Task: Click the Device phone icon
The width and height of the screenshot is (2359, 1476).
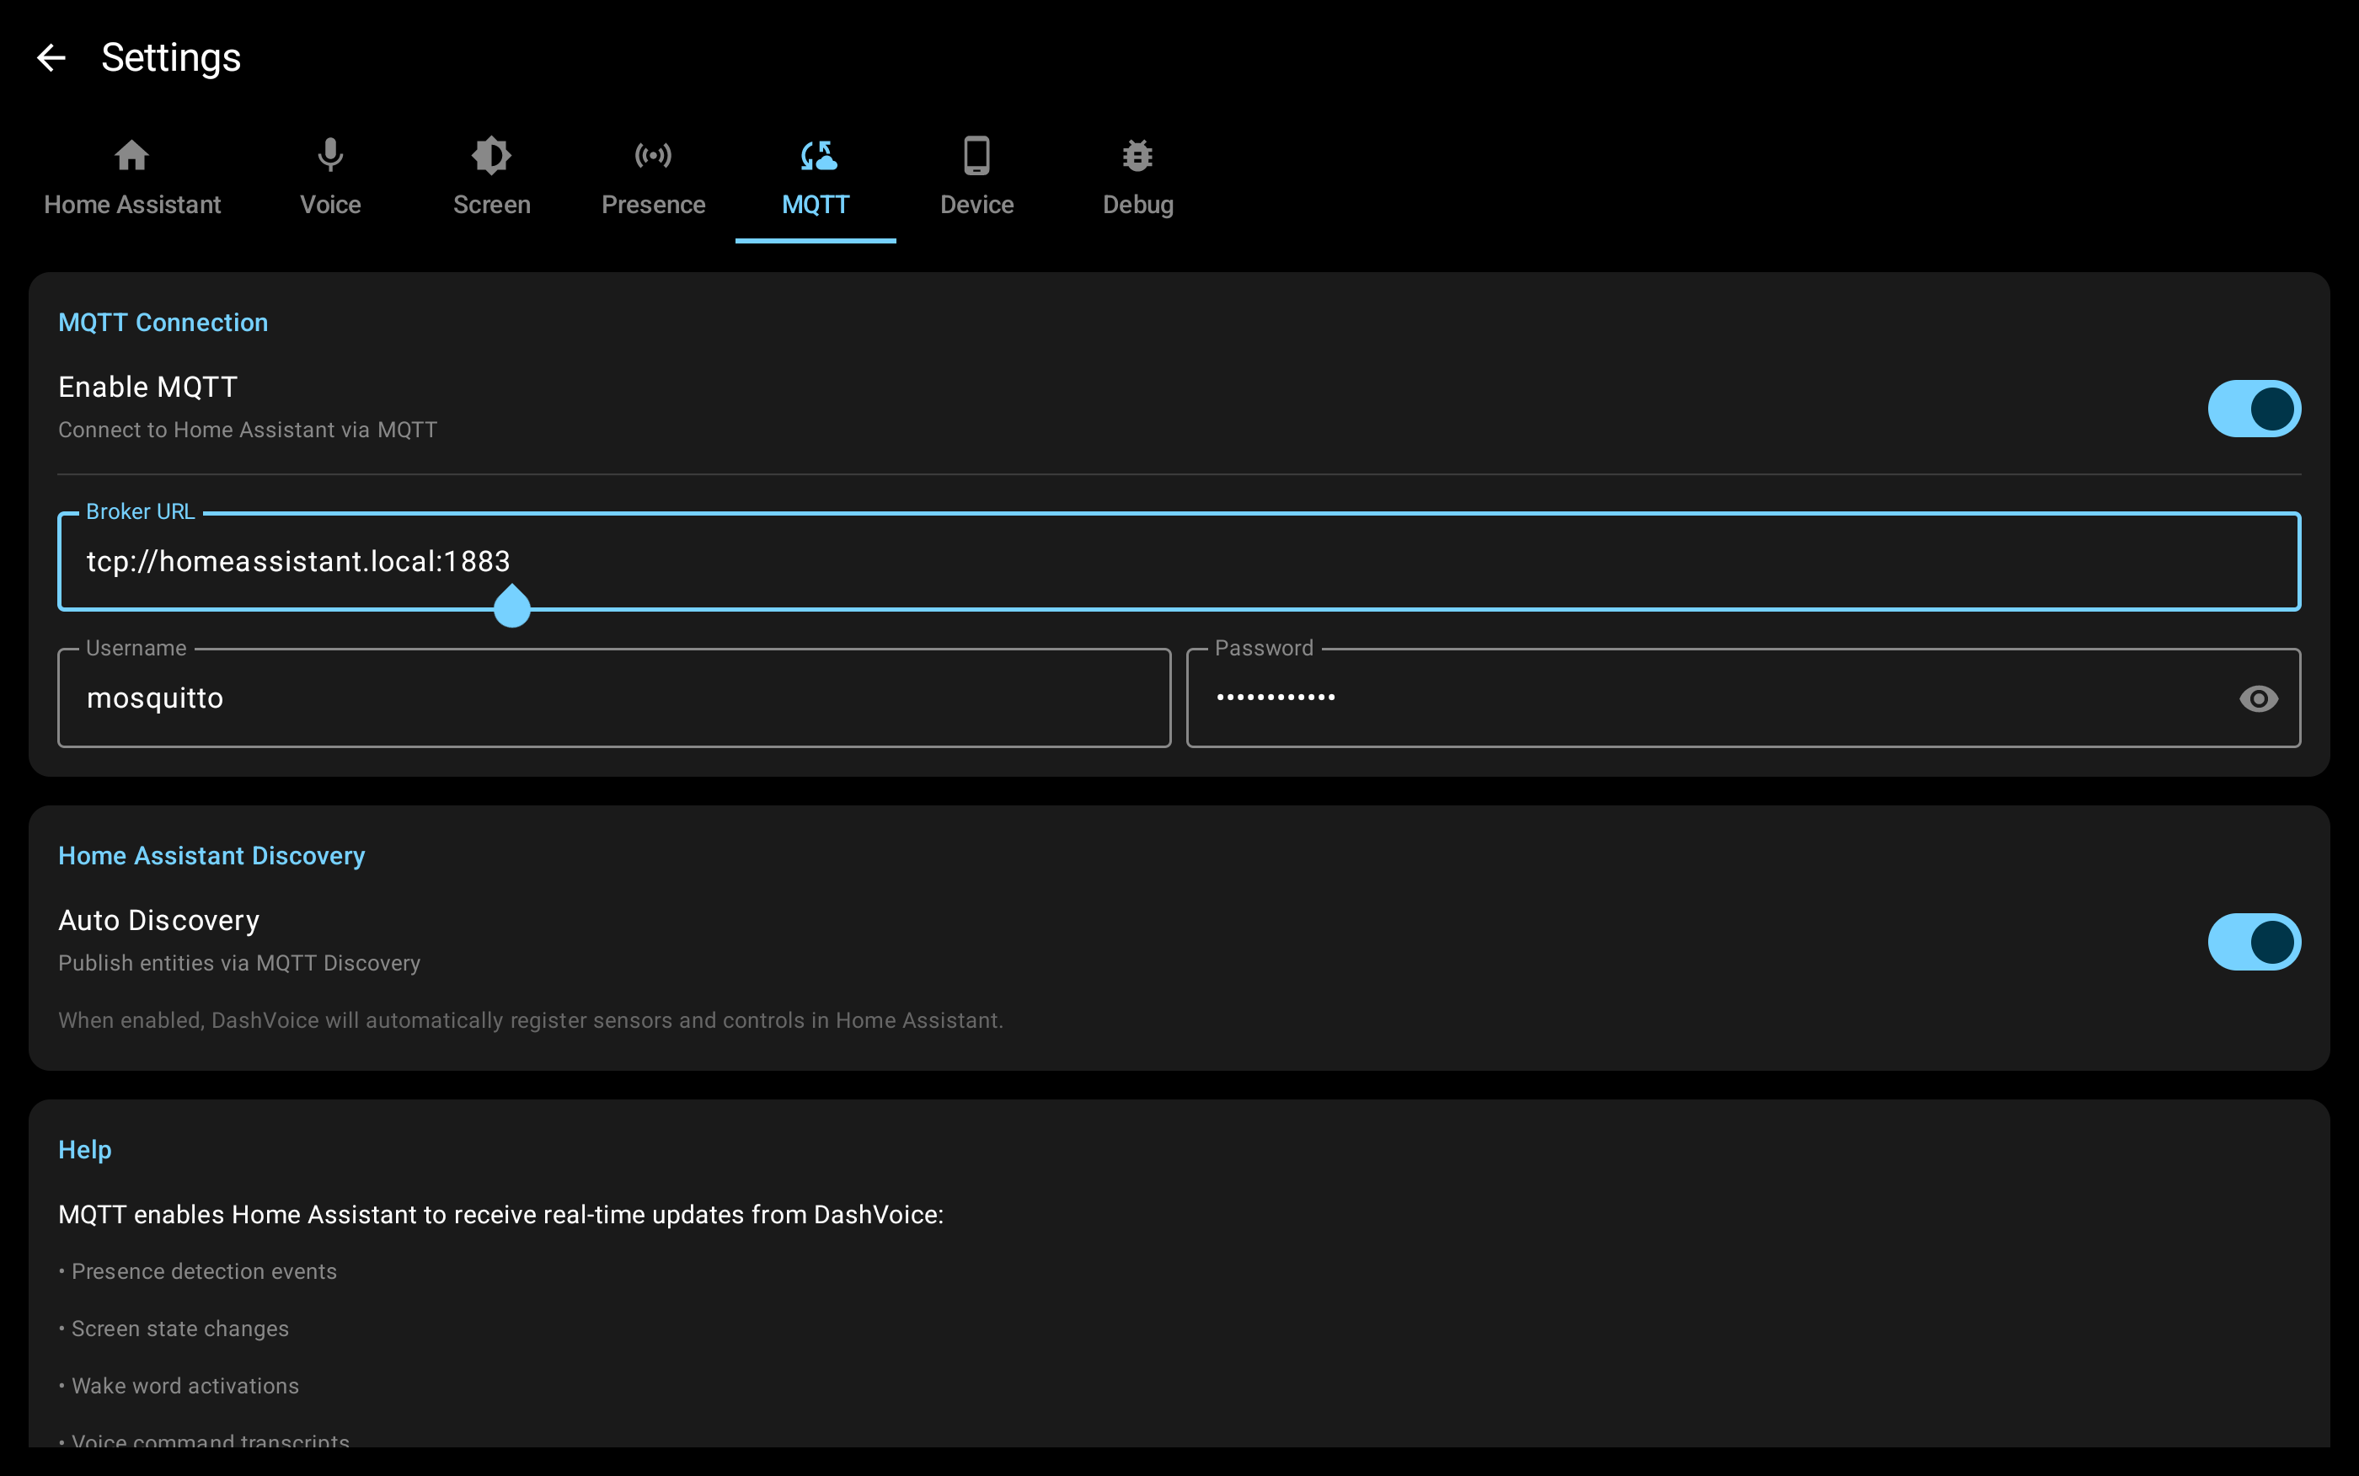Action: point(976,155)
